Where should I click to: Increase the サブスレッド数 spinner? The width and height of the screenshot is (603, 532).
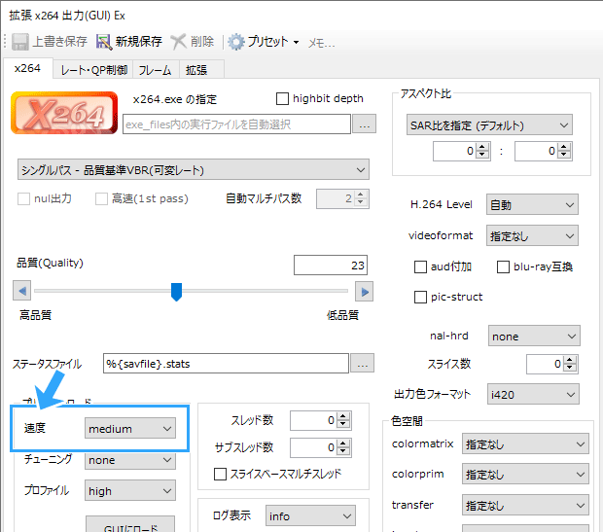[343, 443]
